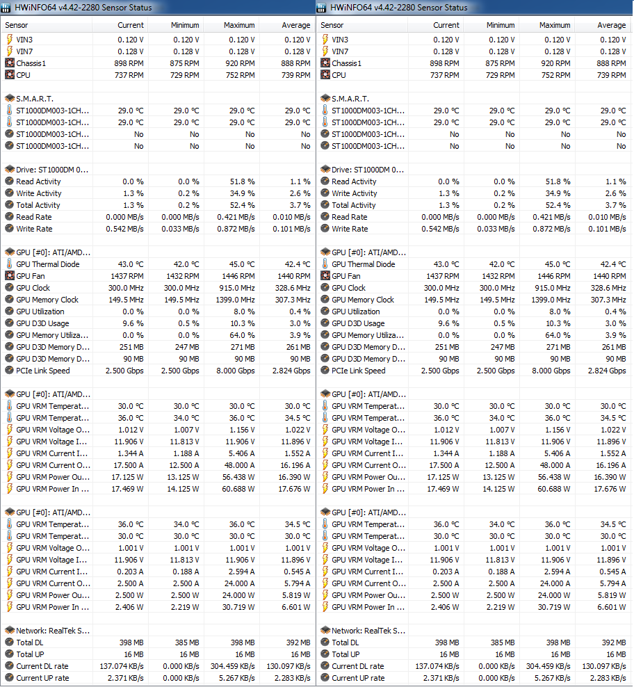The height and width of the screenshot is (687, 634).
Task: Click Average column header in right window
Action: click(603, 26)
